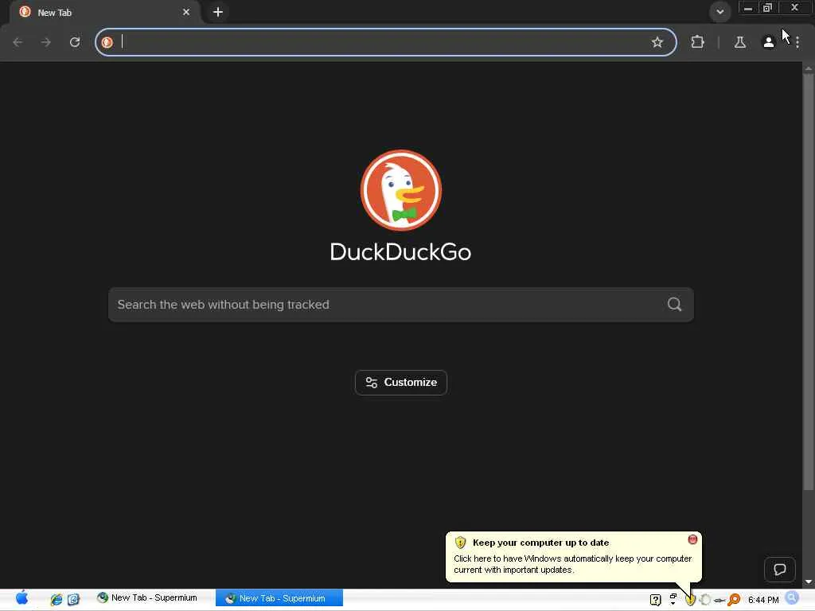
Task: Reload the current page
Action: coord(75,42)
